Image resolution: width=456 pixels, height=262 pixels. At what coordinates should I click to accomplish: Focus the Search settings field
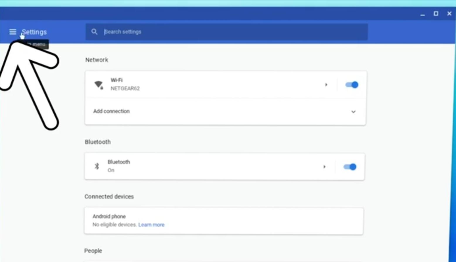pos(227,32)
